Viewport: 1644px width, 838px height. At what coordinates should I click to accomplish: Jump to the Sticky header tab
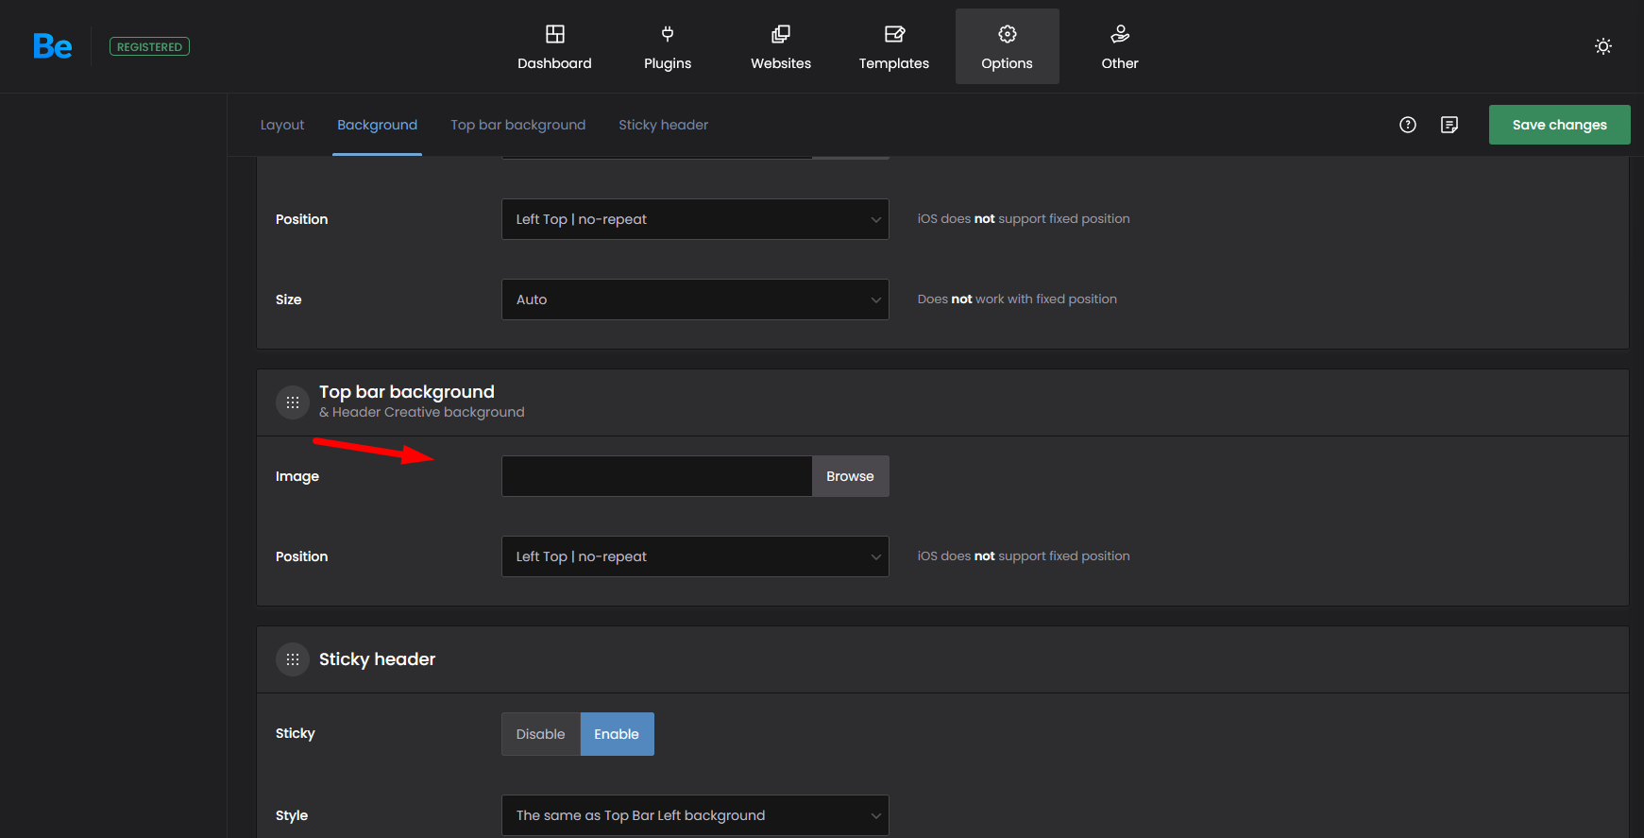[663, 125]
